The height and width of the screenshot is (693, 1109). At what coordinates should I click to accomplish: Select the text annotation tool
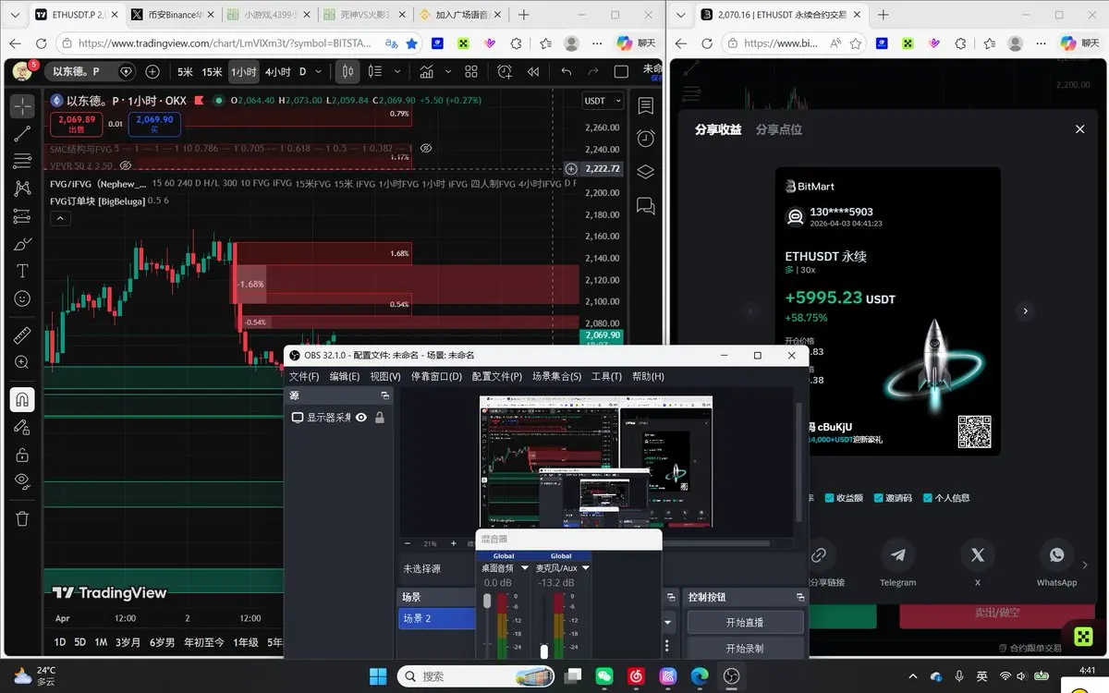(22, 271)
